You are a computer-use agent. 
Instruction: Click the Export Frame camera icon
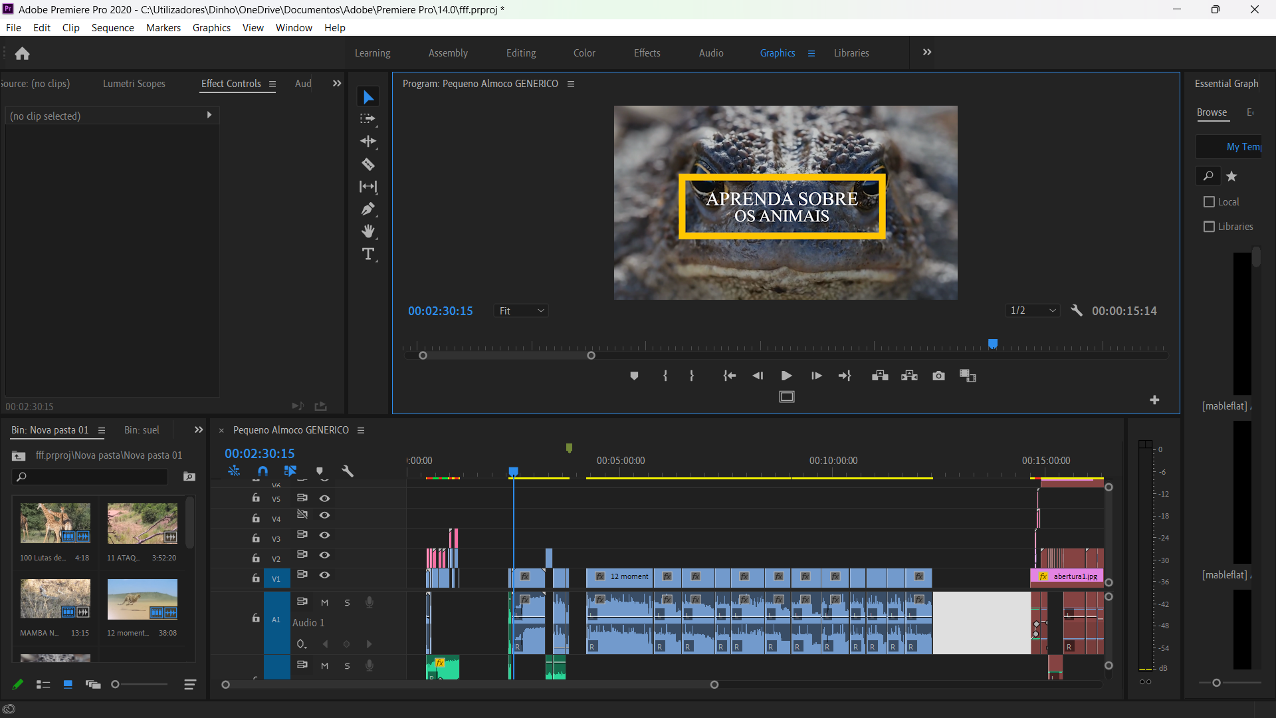tap(938, 376)
